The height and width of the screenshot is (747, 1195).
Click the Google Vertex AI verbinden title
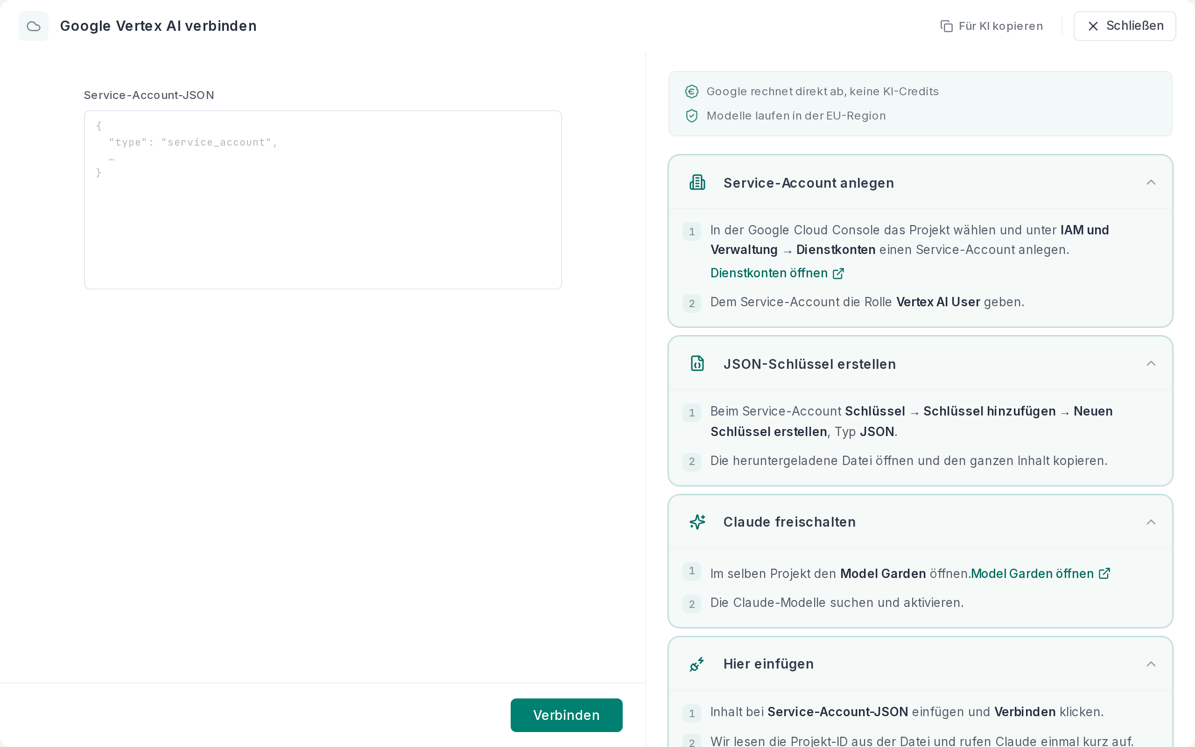pyautogui.click(x=159, y=26)
